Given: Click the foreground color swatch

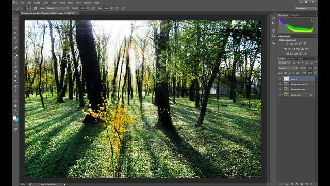Looking at the screenshot, I should point(14,118).
